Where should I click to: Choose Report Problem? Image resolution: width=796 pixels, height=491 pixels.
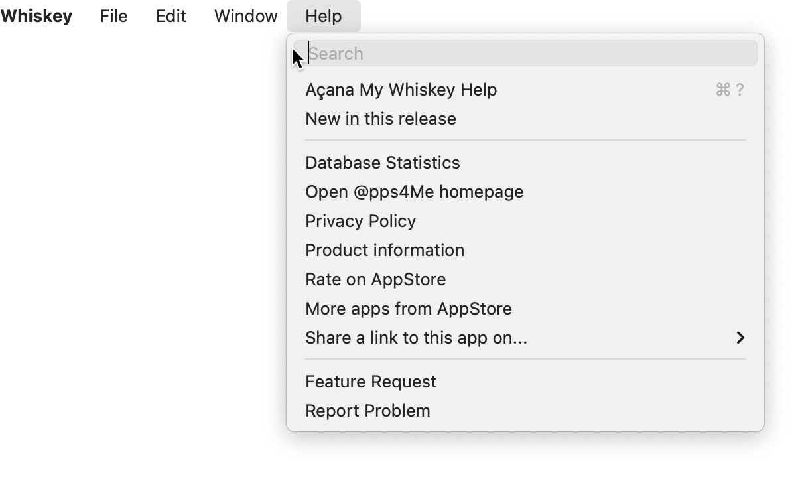[x=525, y=411]
